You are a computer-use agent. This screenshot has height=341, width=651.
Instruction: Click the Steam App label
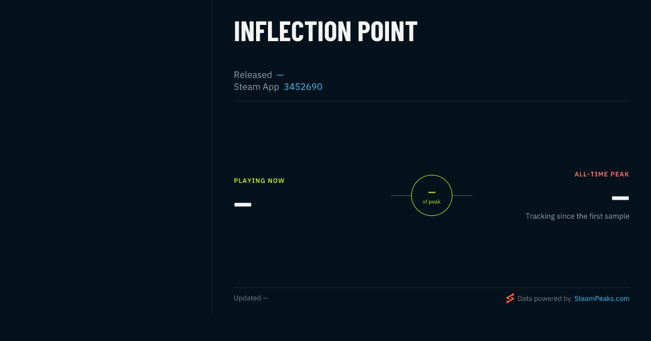click(257, 87)
